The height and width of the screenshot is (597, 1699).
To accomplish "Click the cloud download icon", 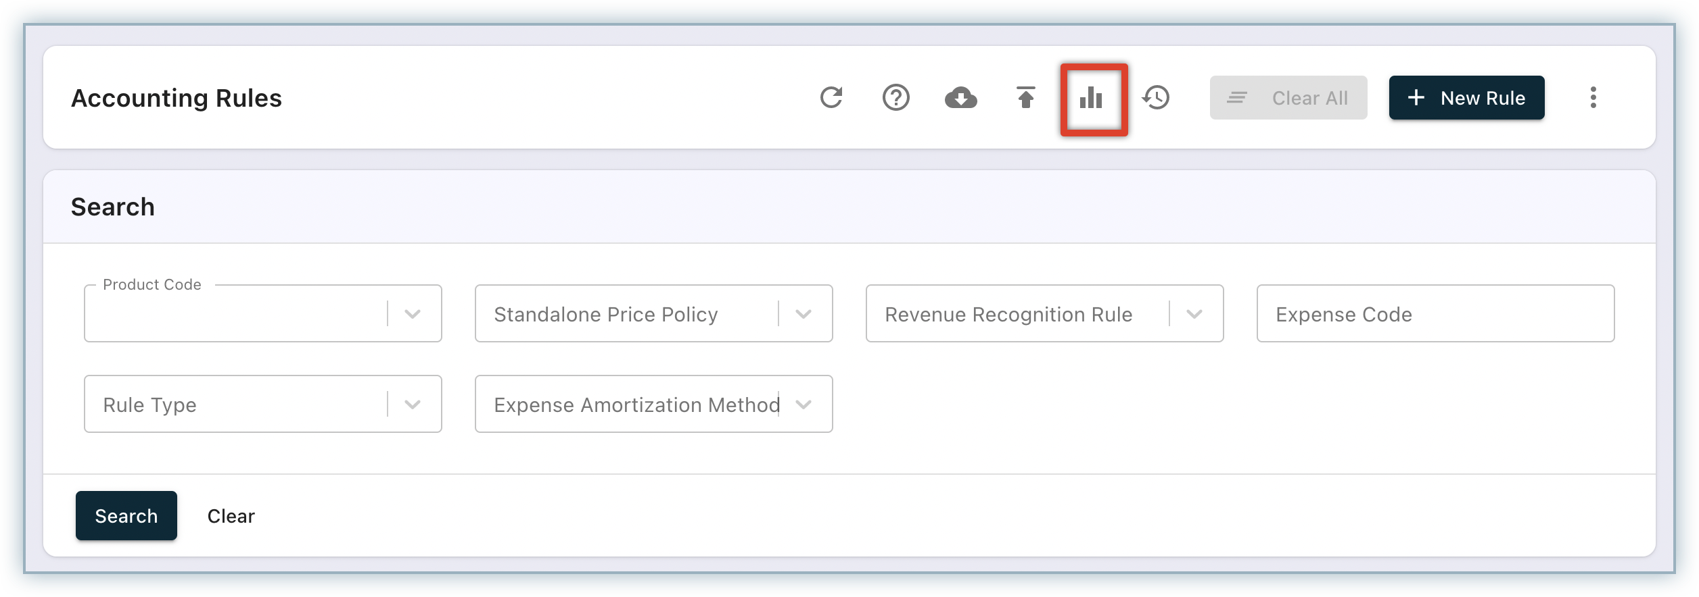I will (960, 98).
